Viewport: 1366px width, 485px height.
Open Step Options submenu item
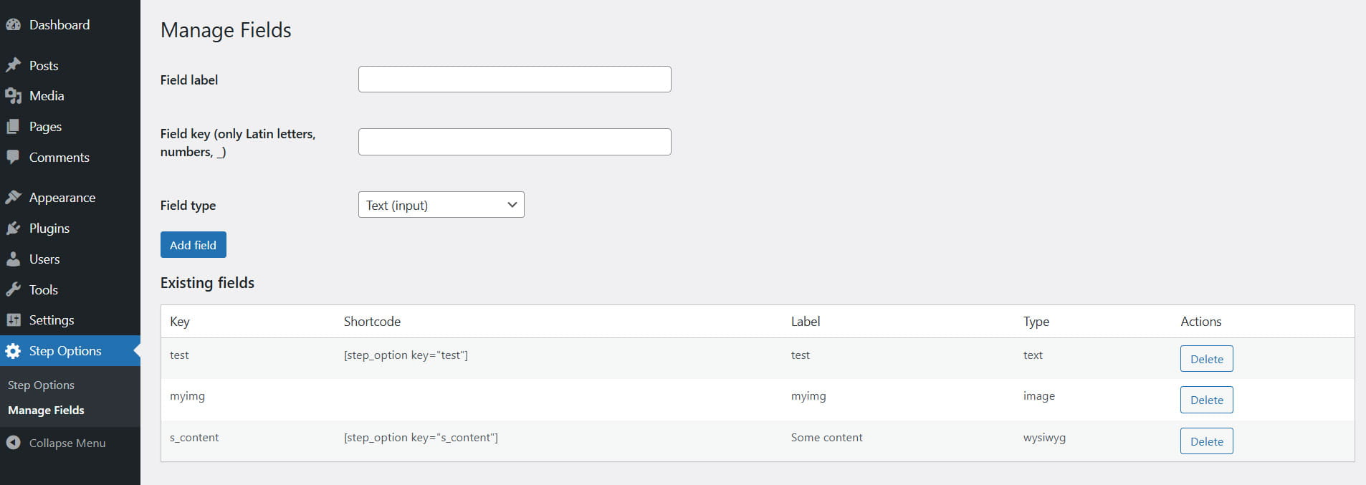click(x=41, y=385)
